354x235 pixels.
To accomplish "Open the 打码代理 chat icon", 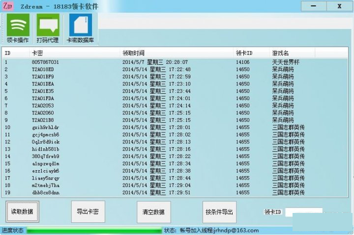I will 48,27.
